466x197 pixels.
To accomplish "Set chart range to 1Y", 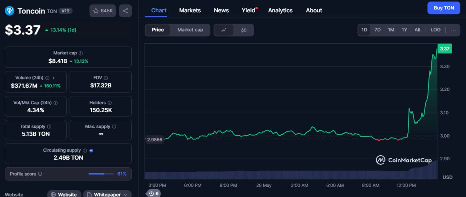I will (404, 30).
